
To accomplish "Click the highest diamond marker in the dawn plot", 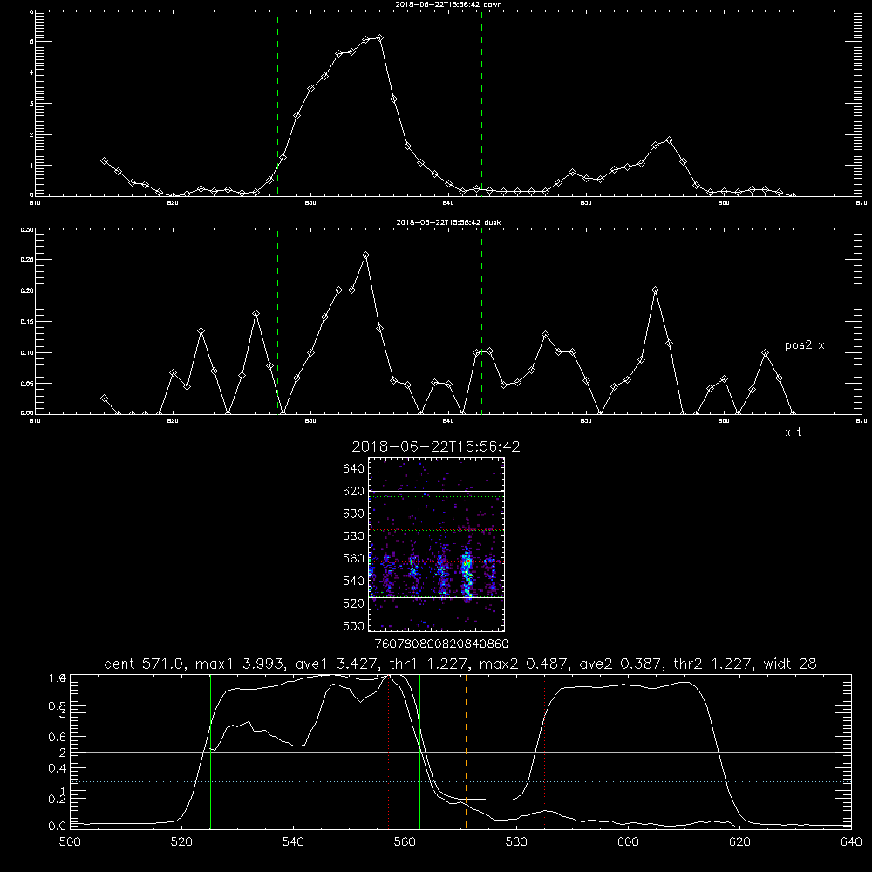I will pyautogui.click(x=379, y=38).
